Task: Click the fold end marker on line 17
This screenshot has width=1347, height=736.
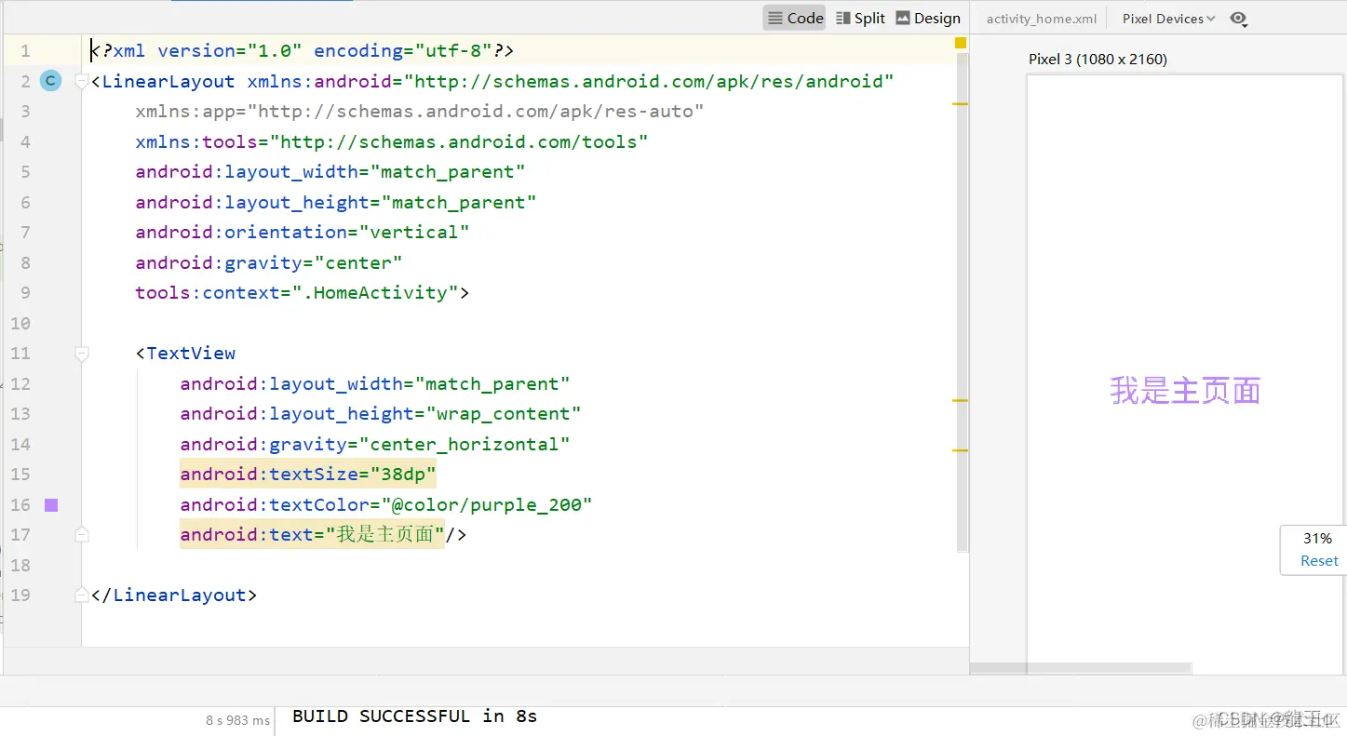Action: (x=82, y=534)
